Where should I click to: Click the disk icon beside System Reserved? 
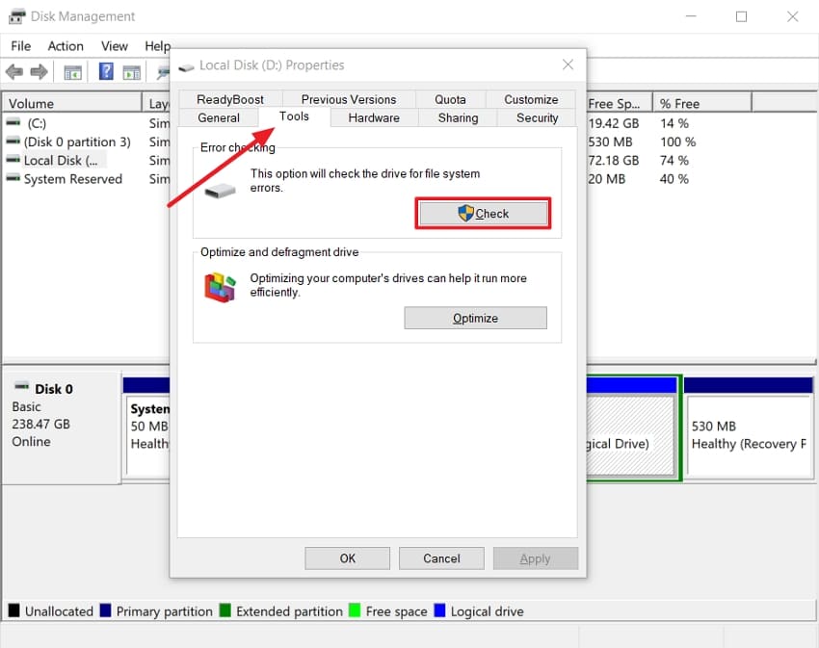13,179
